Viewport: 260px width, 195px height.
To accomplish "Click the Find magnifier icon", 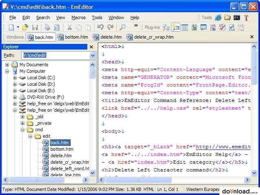I will pyautogui.click(x=123, y=27).
